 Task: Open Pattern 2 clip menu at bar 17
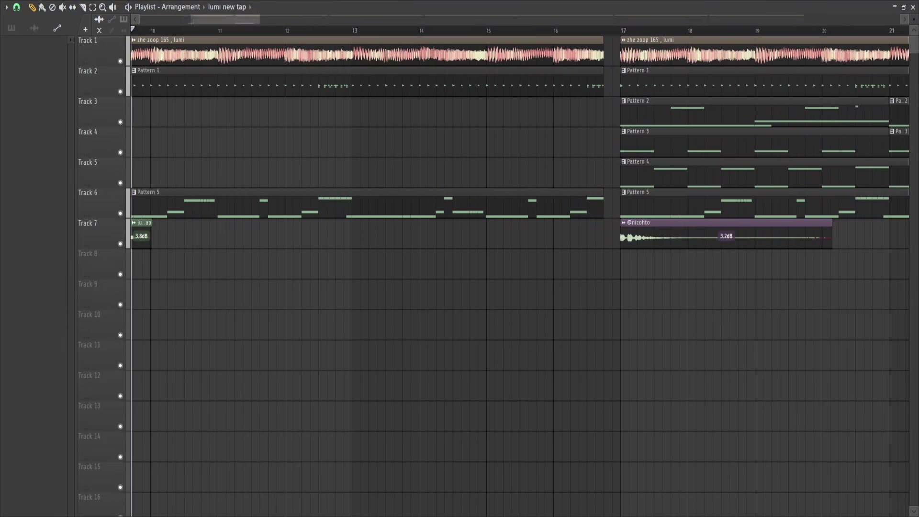coord(623,101)
